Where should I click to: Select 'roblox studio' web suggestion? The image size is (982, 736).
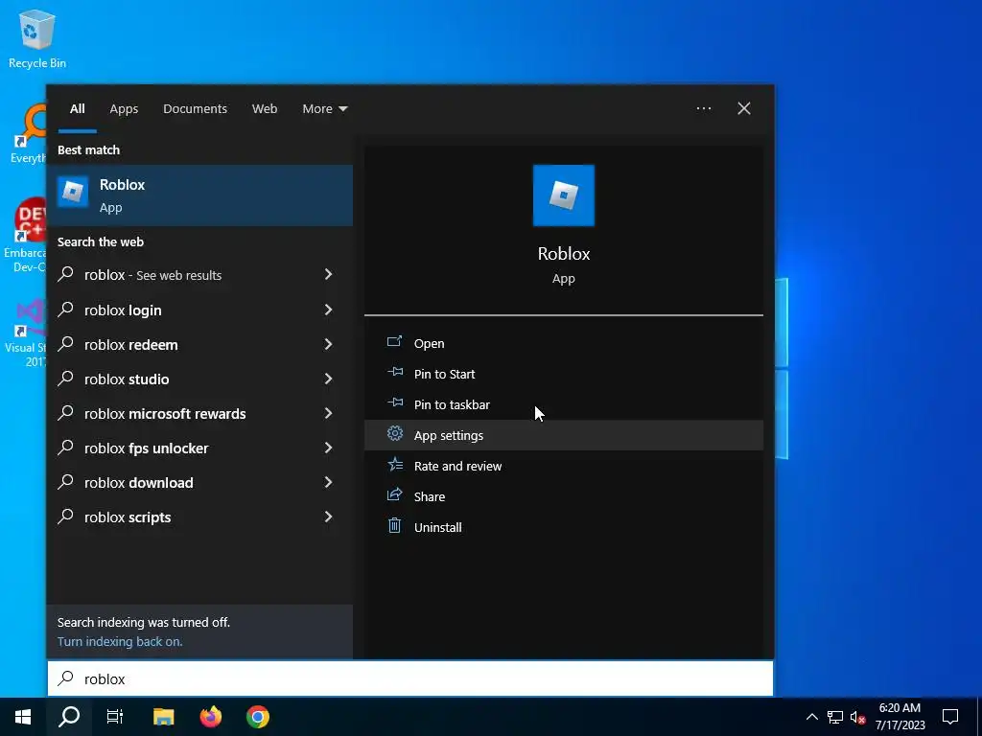click(199, 379)
